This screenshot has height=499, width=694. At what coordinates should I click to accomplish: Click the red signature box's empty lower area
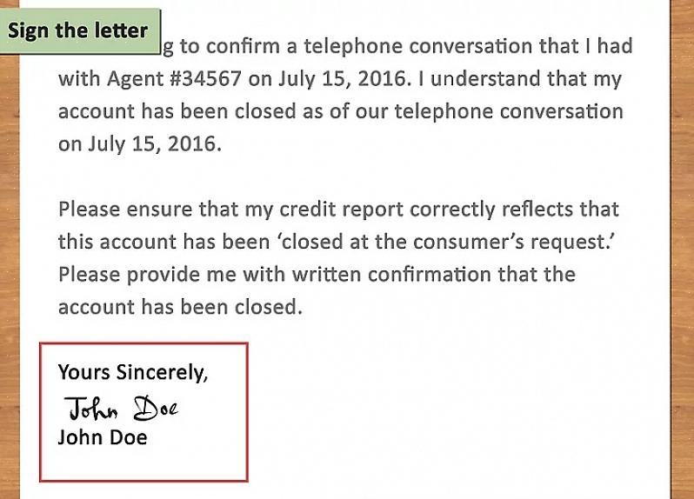click(x=143, y=463)
